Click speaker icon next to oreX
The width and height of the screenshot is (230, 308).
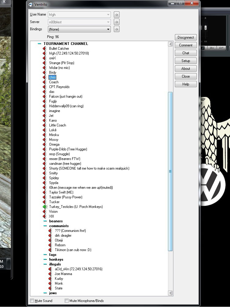(x=45, y=58)
